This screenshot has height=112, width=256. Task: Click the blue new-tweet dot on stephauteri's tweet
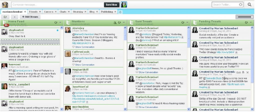(x=57, y=30)
